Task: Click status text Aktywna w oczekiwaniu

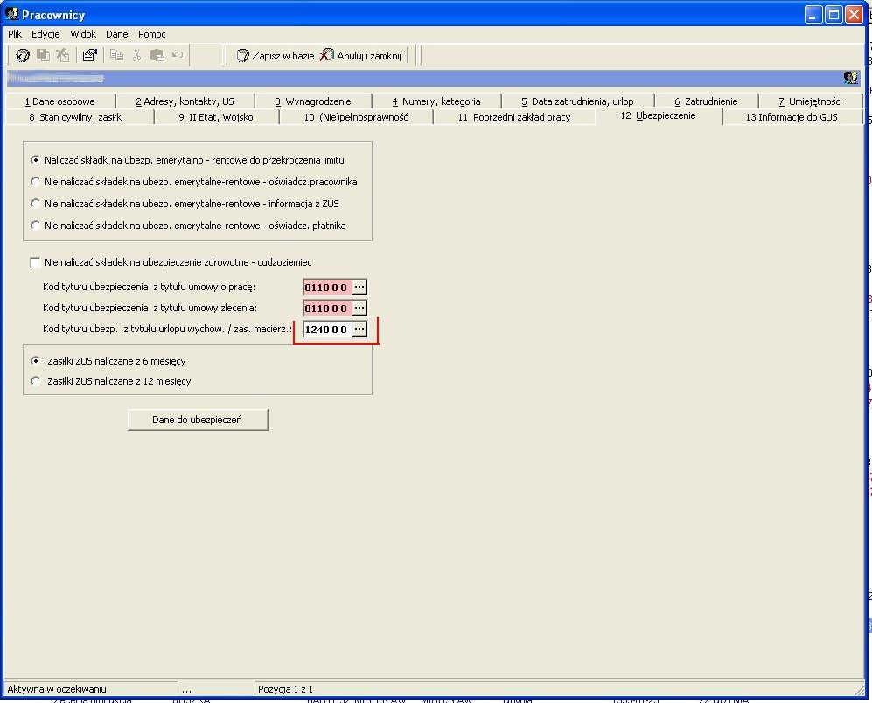Action: tap(57, 689)
